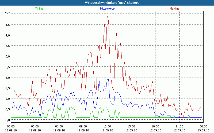The image size is (214, 133).
Task: Pick the 12:00 time label on the x-axis
Action: [107, 126]
